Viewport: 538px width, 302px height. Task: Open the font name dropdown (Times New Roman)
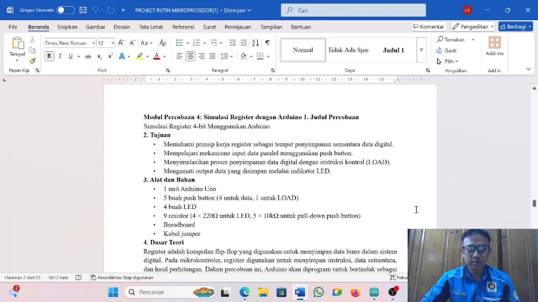tap(93, 43)
